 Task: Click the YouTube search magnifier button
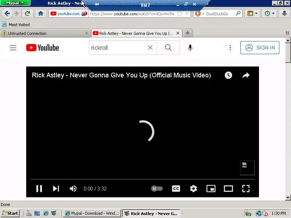click(168, 48)
